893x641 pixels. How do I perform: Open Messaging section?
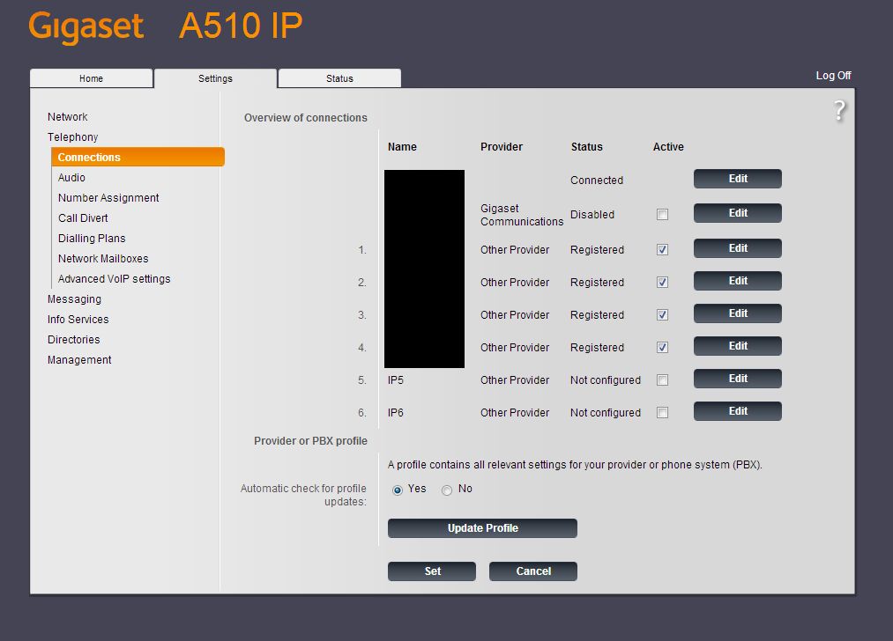point(74,299)
